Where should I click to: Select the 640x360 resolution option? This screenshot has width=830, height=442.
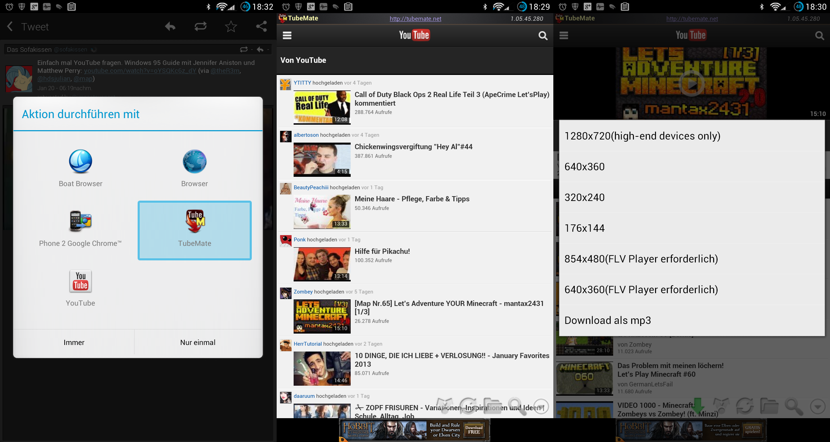tap(692, 167)
